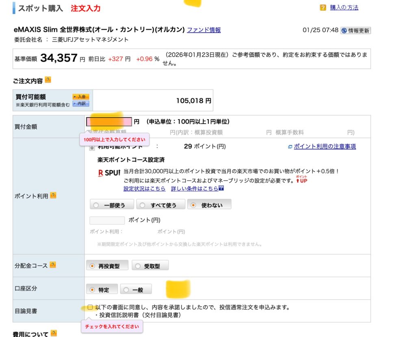Screen dimensions: 416x337
Task: Click the ポイント(円) entry field
Action: pos(107,220)
